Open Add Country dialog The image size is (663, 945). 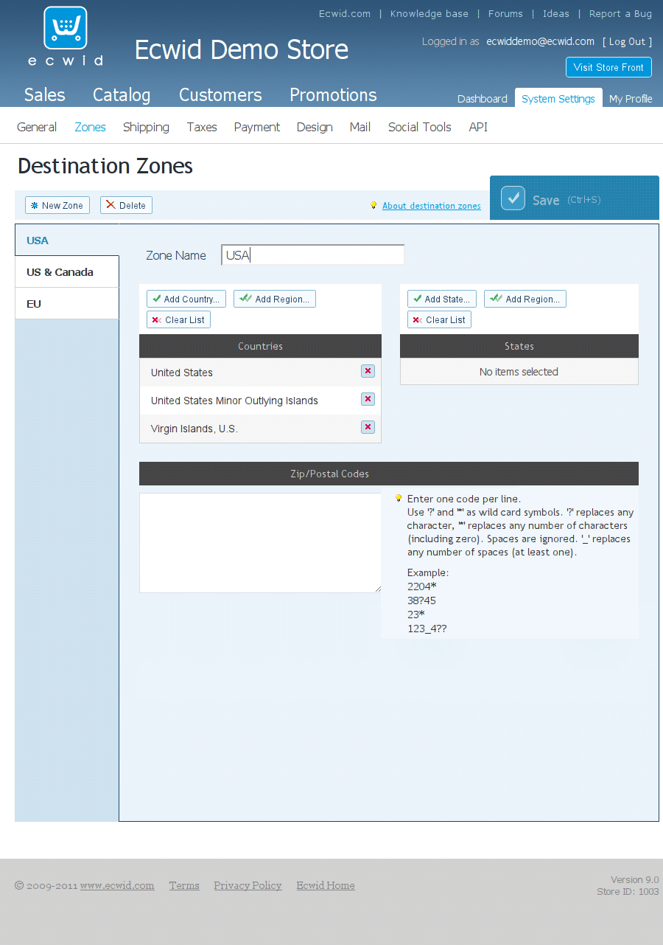click(x=186, y=299)
